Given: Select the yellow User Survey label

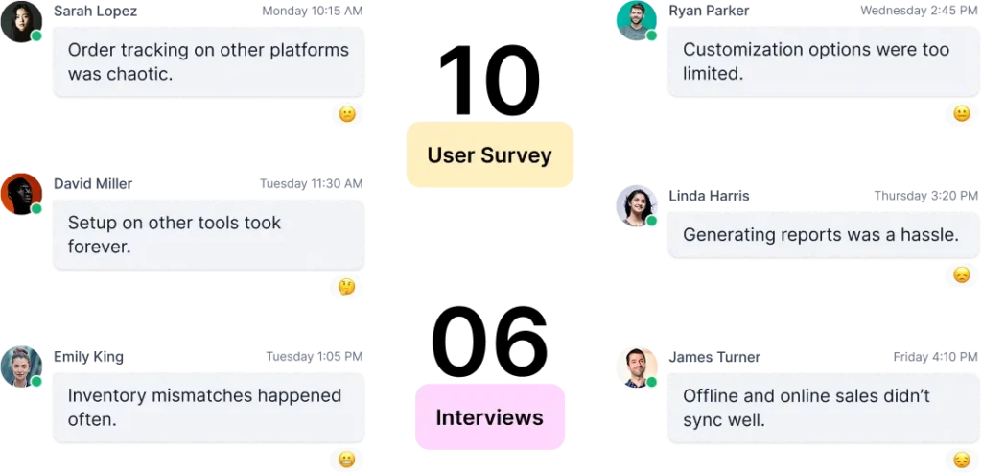Looking at the screenshot, I should (x=489, y=154).
